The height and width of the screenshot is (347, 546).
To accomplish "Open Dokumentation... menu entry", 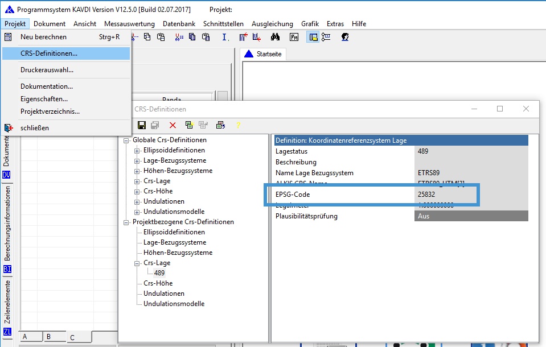I will tap(66, 86).
